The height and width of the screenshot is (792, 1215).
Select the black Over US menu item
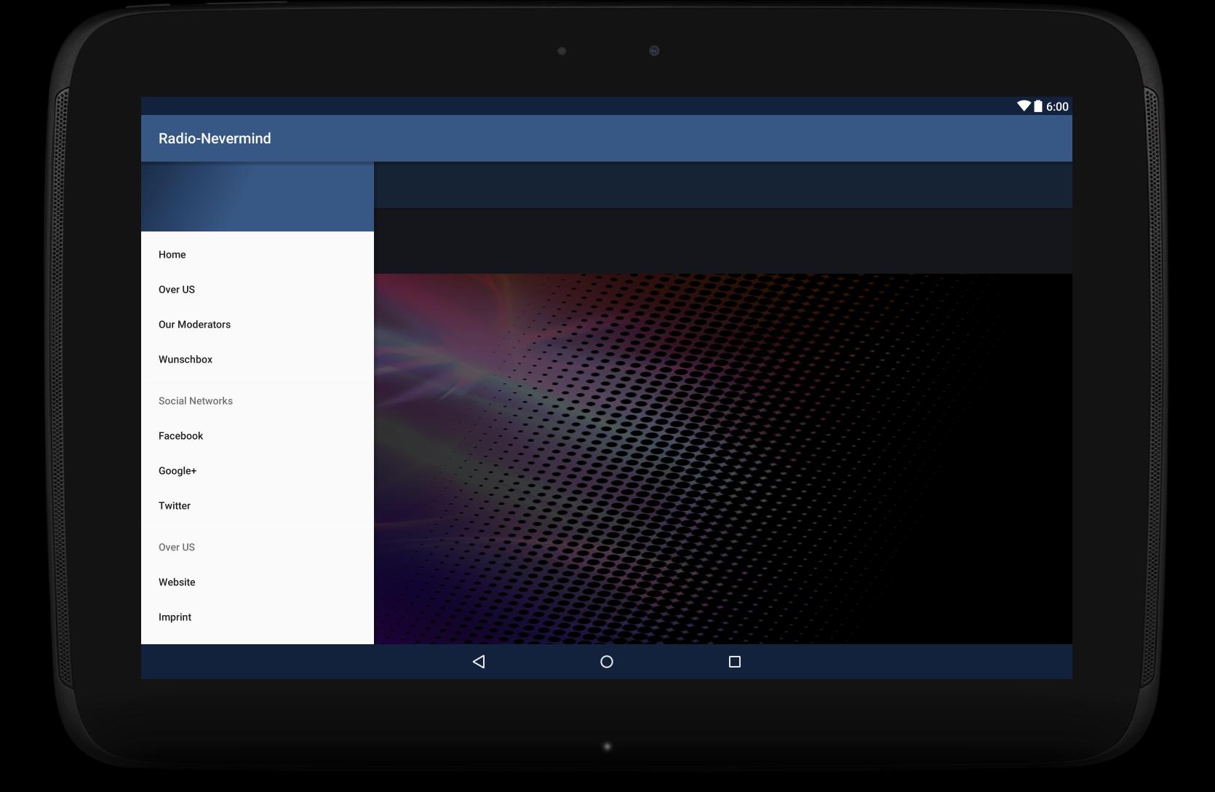pyautogui.click(x=258, y=290)
